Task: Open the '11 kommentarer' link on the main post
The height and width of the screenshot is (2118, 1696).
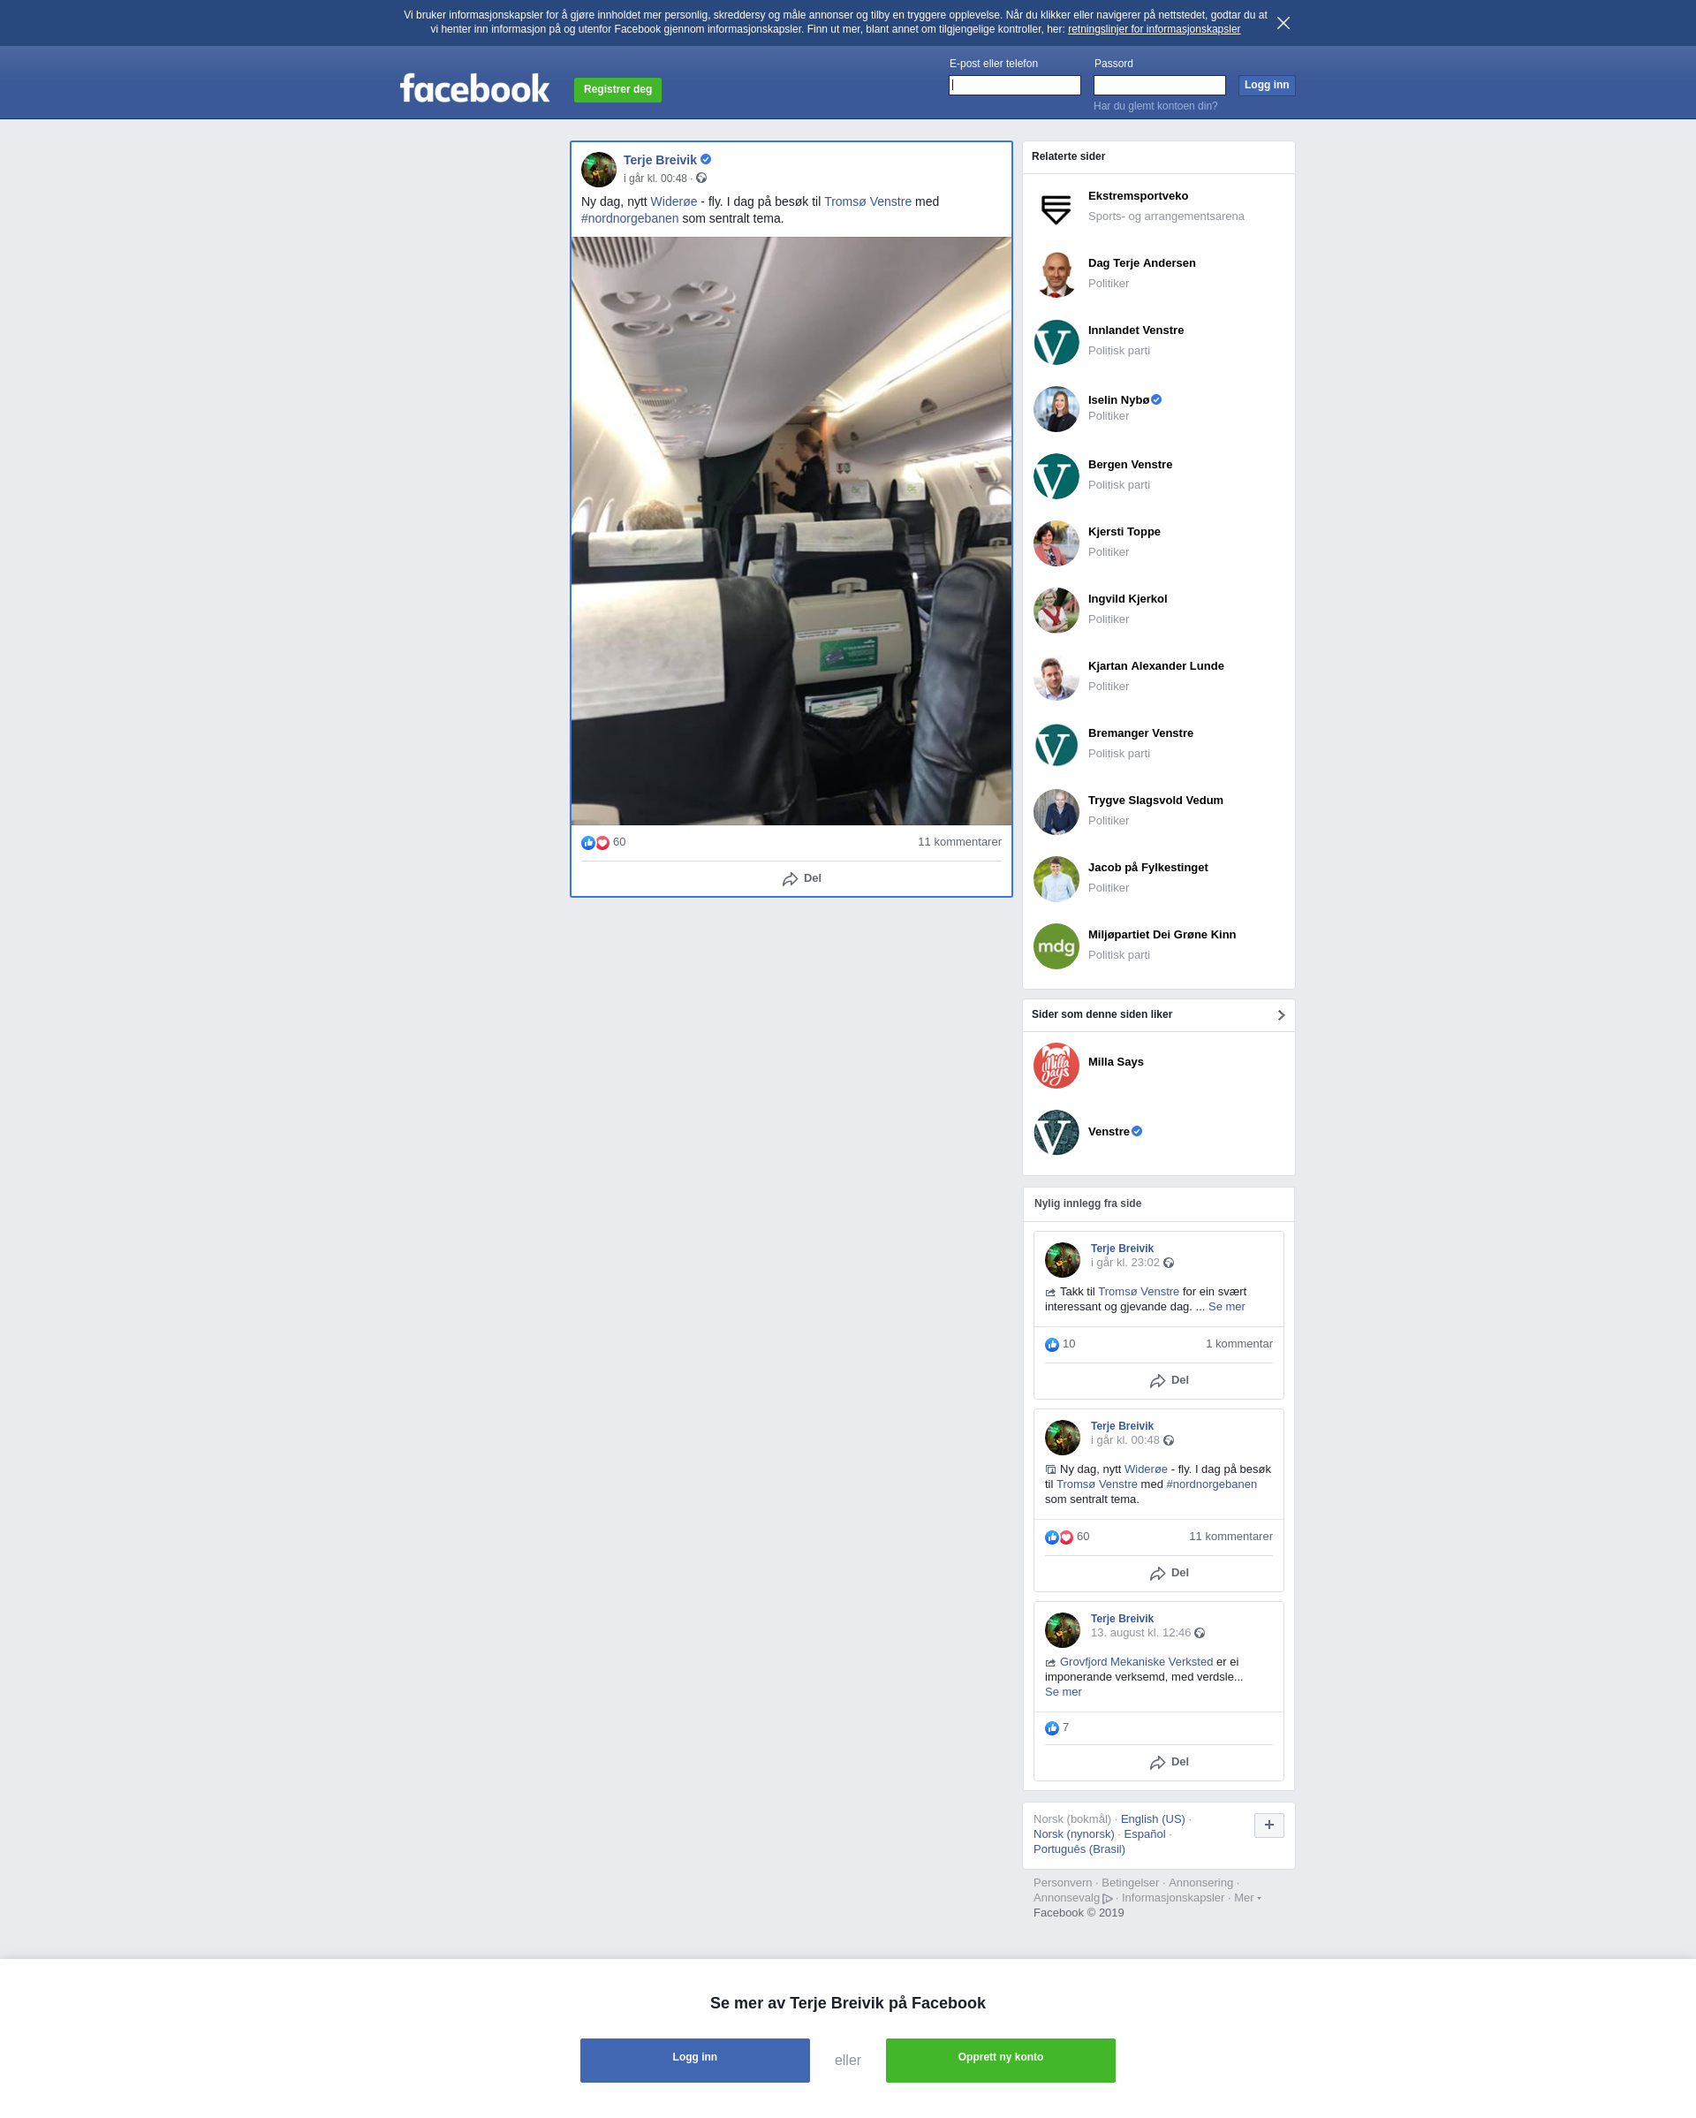Action: tap(958, 842)
